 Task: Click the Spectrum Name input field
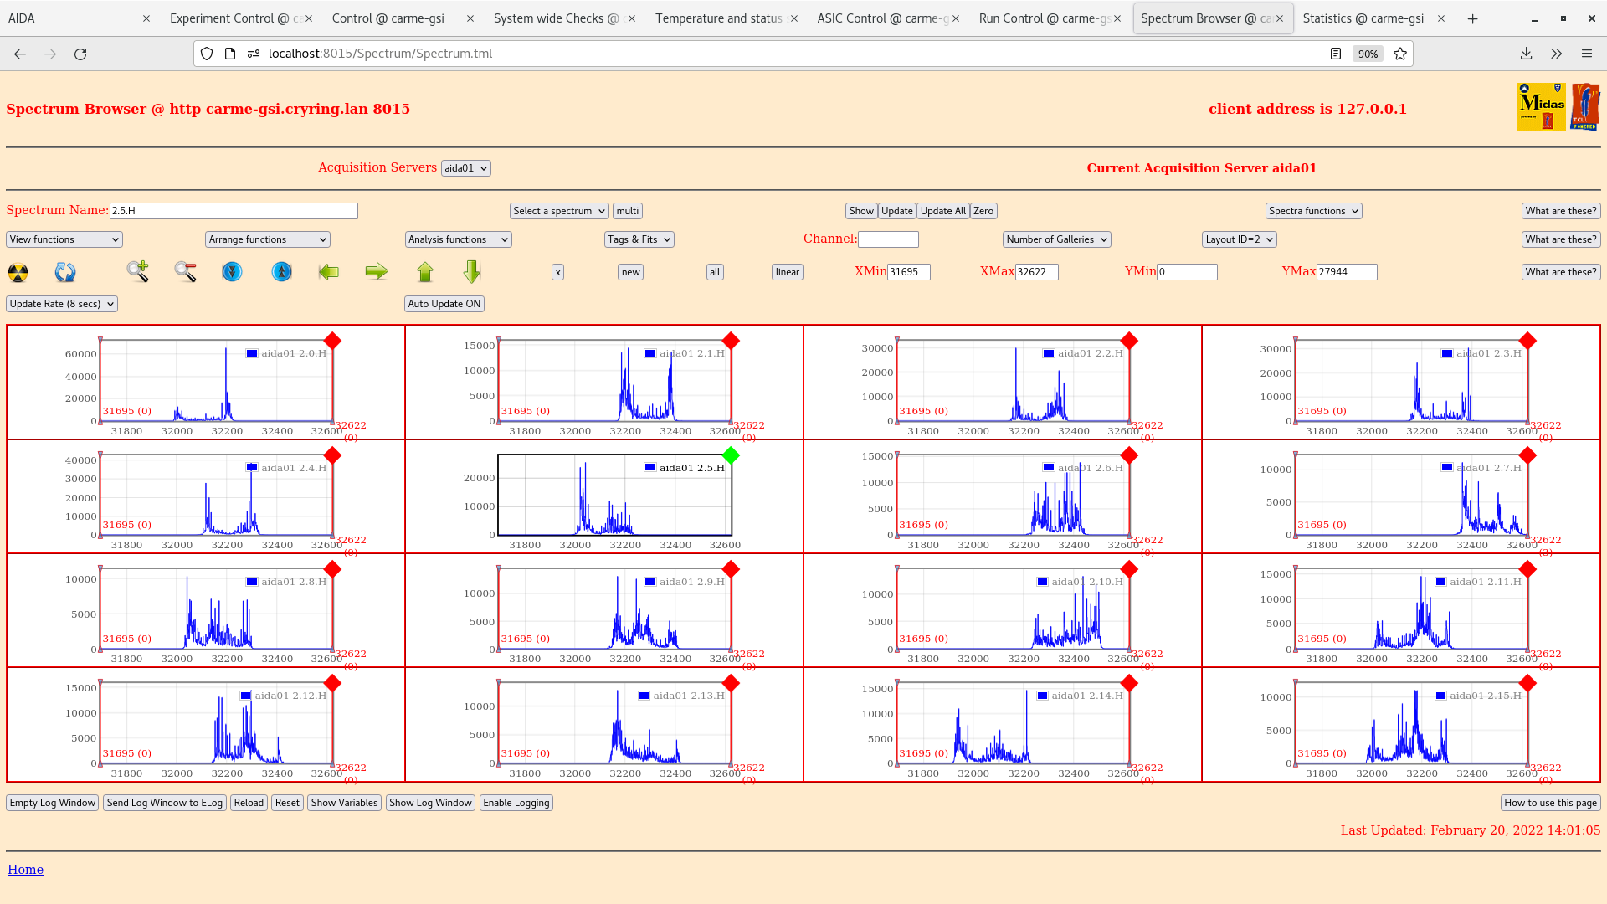click(x=234, y=211)
